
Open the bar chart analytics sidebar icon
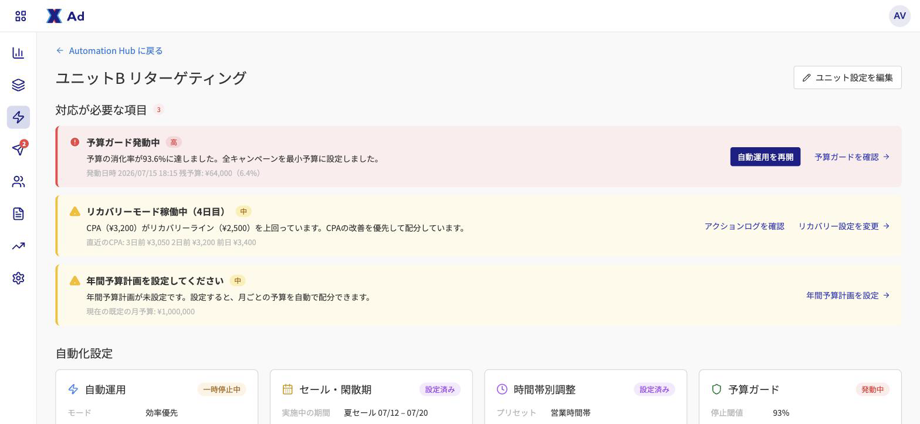coord(18,53)
